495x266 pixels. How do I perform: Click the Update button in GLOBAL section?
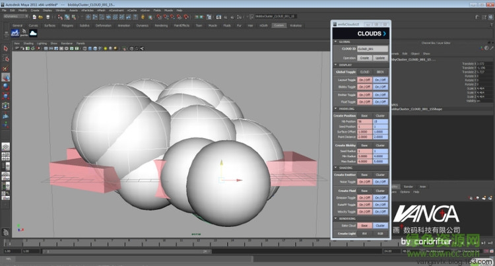[x=380, y=57]
